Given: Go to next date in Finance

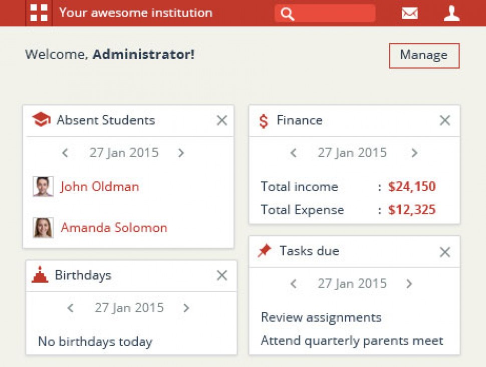Looking at the screenshot, I should pos(415,153).
